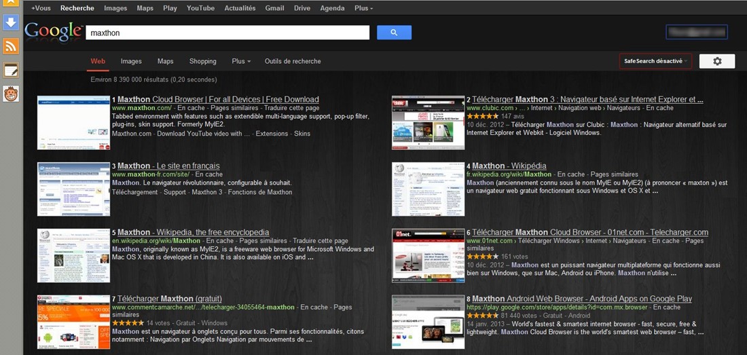Open the Fonctions de Maxthon sitelink

(x=260, y=192)
